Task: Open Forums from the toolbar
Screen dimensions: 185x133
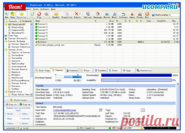Action: [140, 15]
